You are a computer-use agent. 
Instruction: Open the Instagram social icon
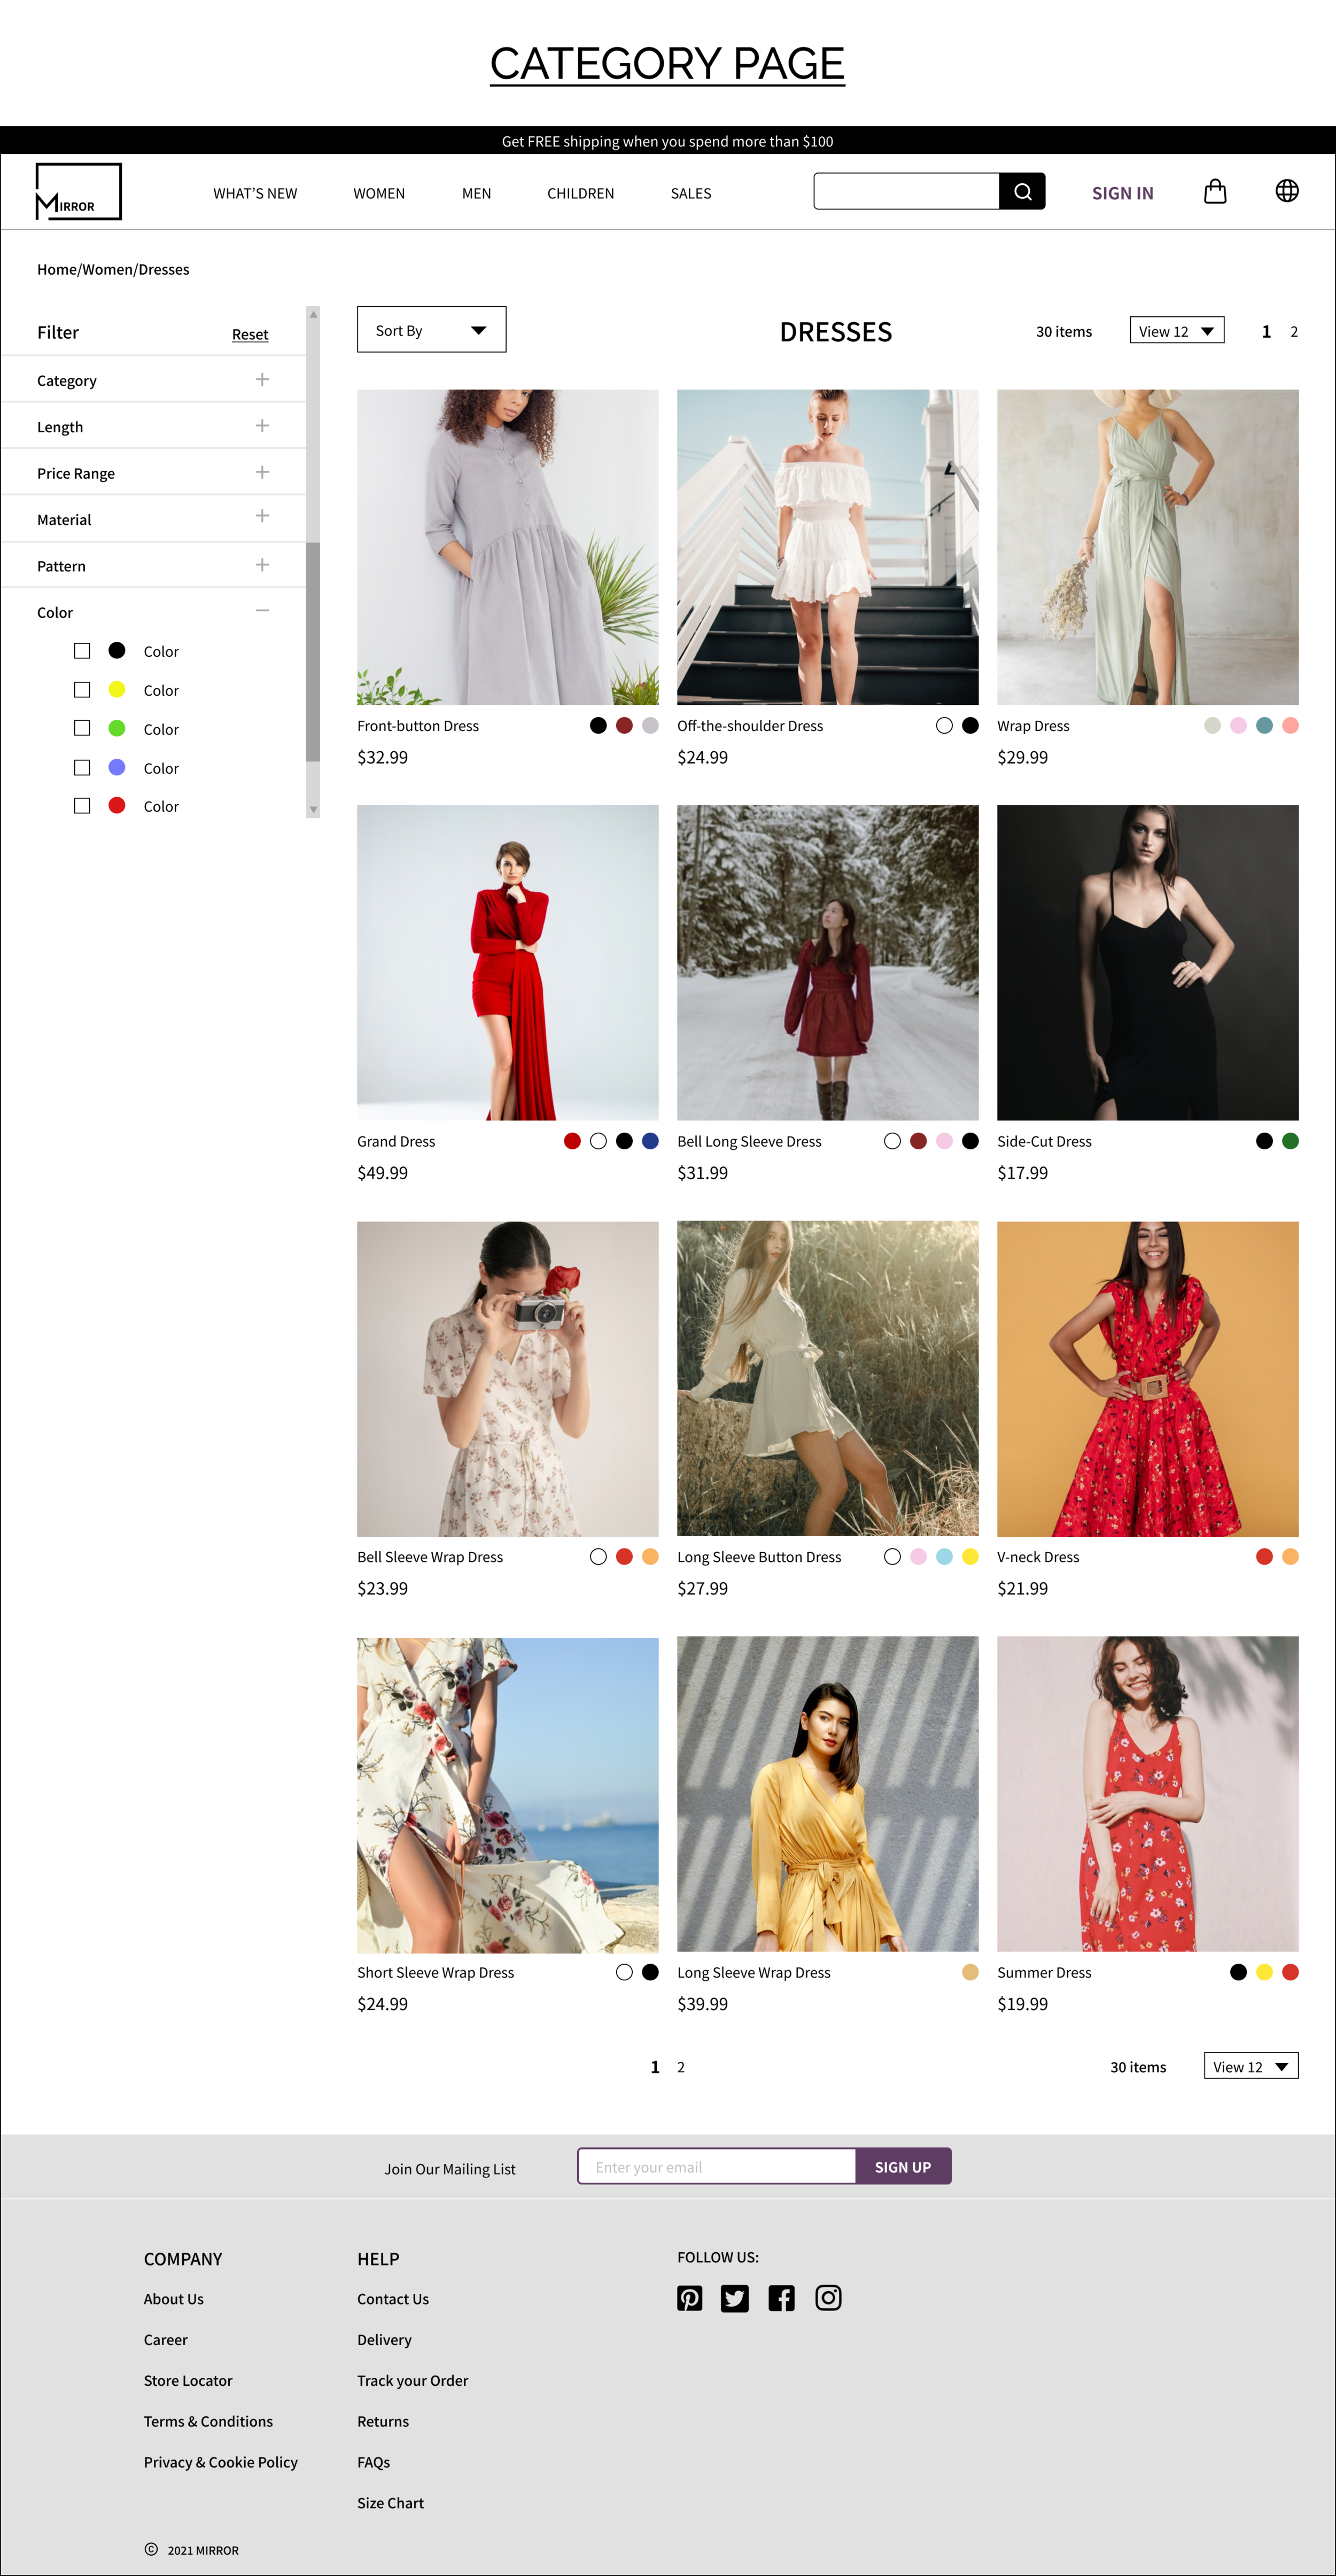pyautogui.click(x=828, y=2298)
